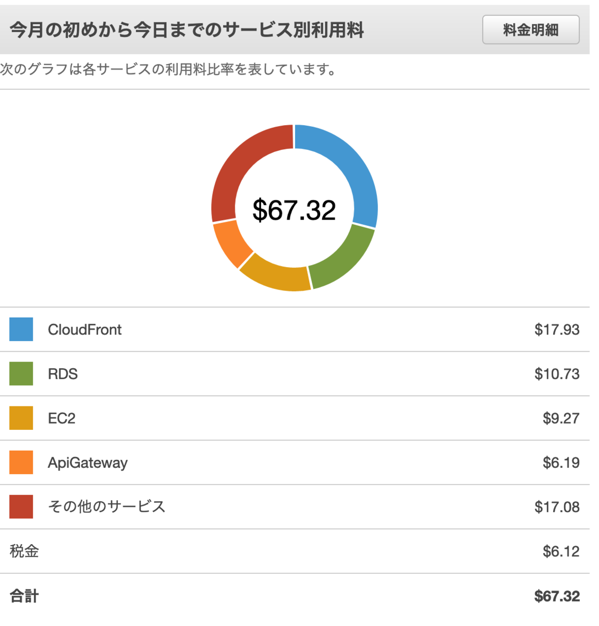Click the green RDS color swatch
The image size is (599, 626).
tap(21, 374)
